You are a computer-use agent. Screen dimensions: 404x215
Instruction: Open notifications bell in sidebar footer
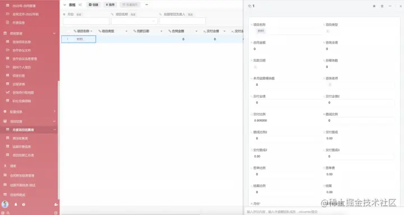point(16,204)
